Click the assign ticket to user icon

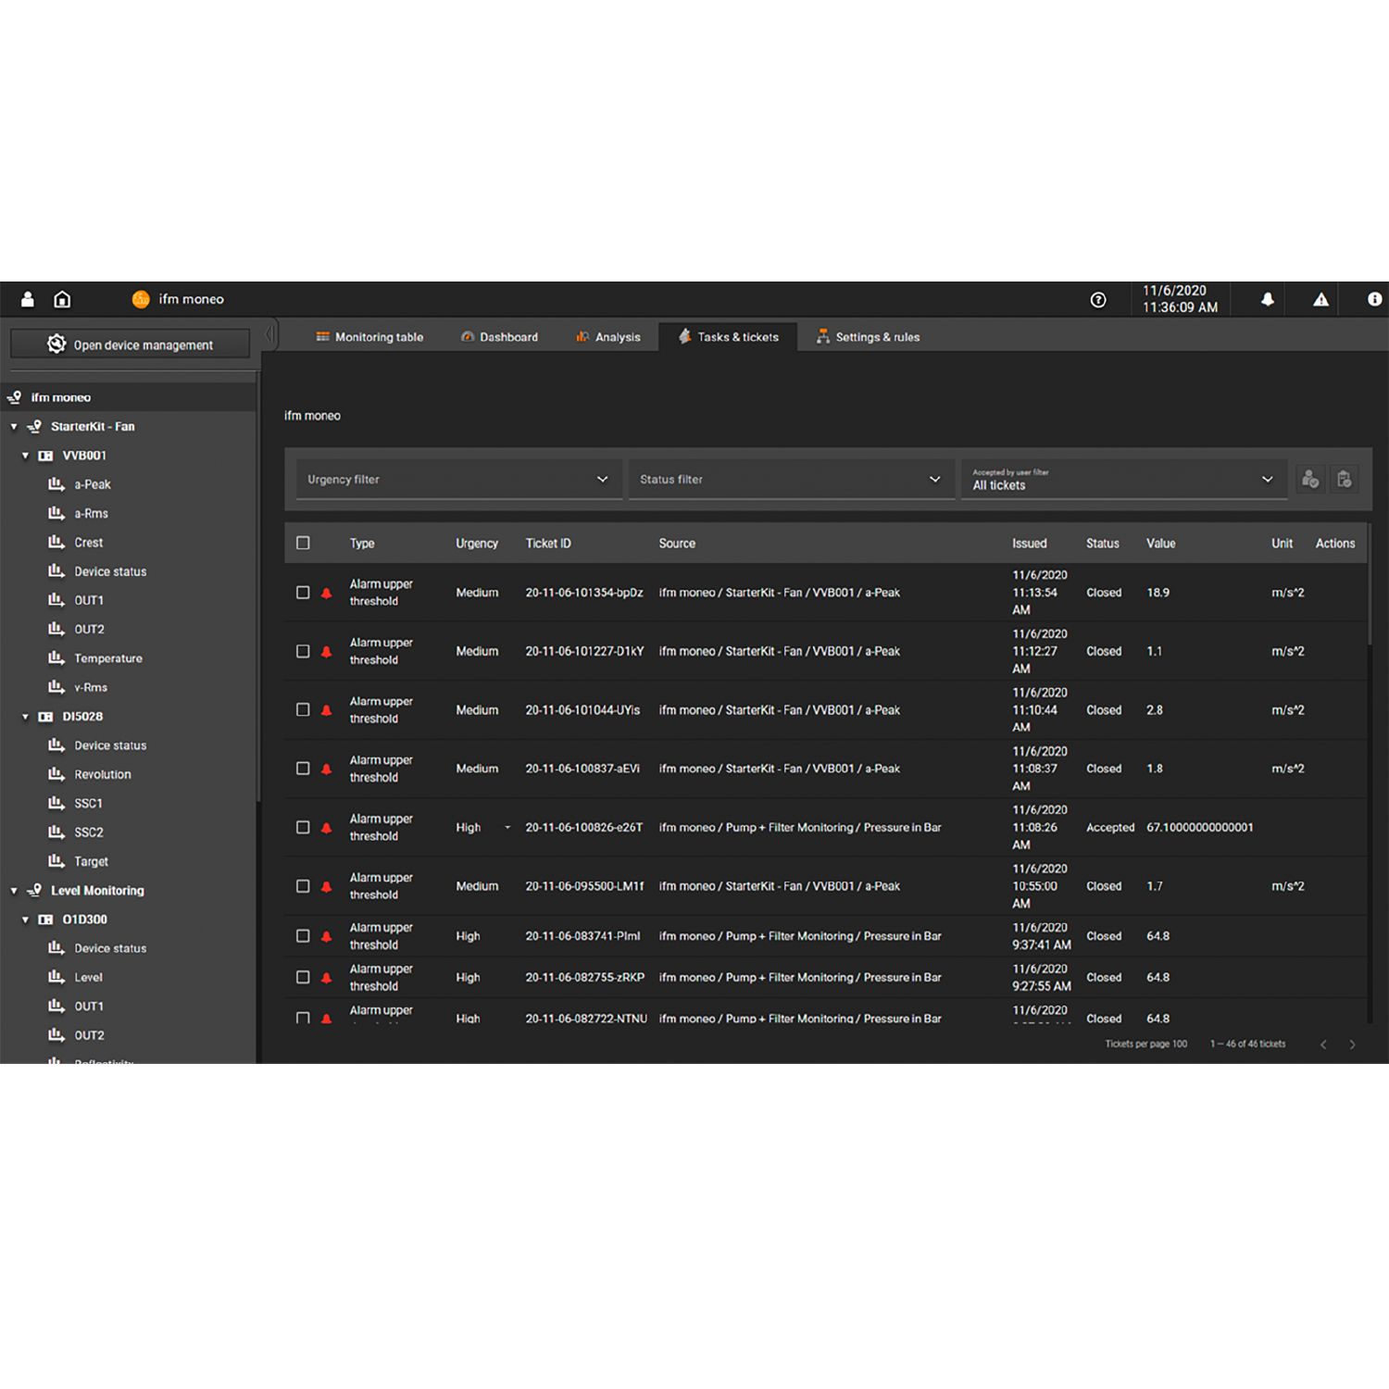click(1309, 479)
